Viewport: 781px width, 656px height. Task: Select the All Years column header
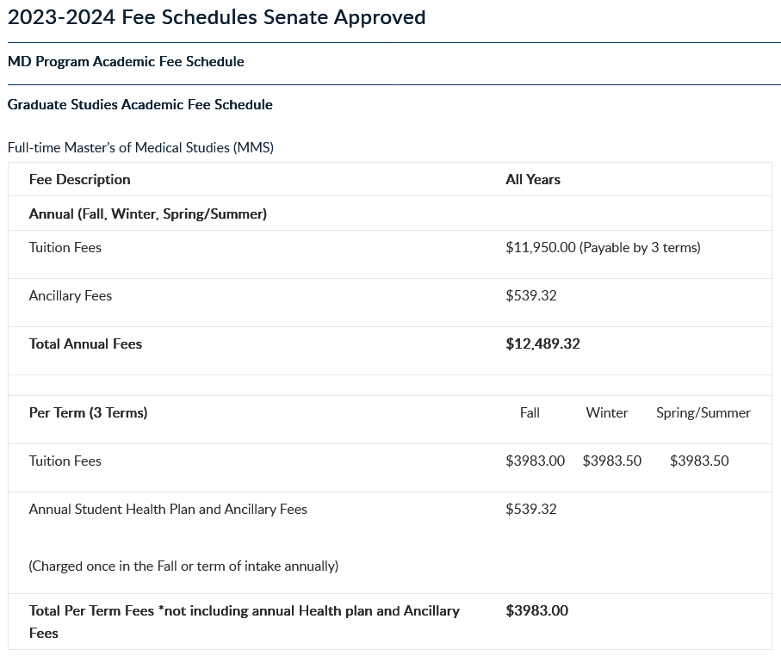pos(533,179)
